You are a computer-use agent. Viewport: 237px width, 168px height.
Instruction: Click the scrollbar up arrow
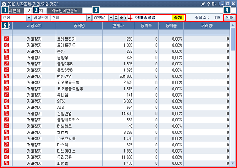point(233,24)
